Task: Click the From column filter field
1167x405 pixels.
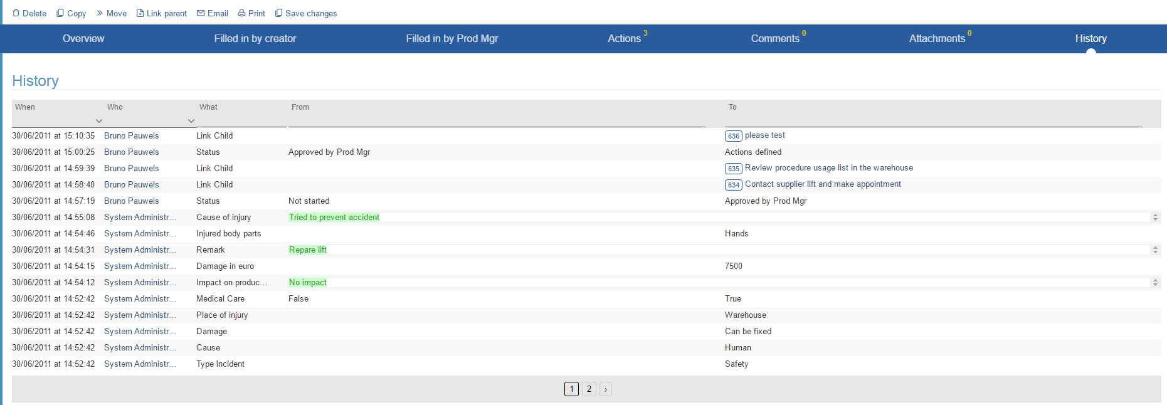Action: [497, 120]
